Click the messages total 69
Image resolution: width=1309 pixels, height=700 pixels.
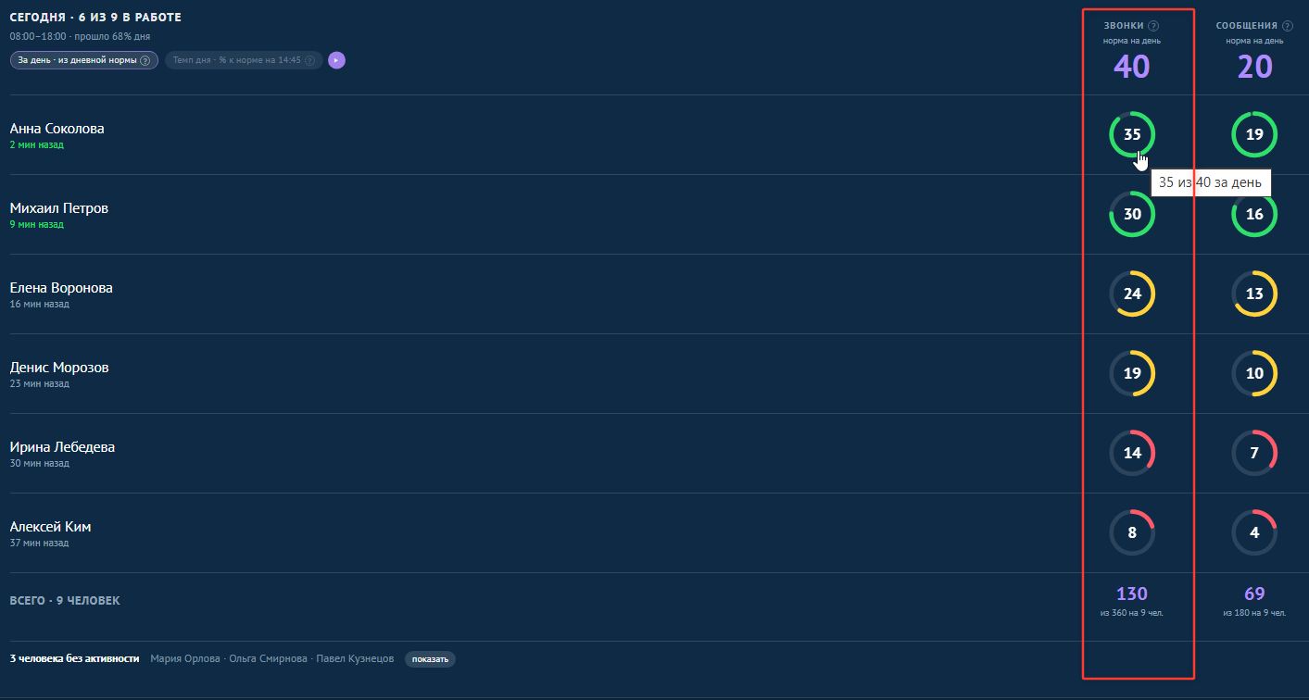click(1254, 594)
